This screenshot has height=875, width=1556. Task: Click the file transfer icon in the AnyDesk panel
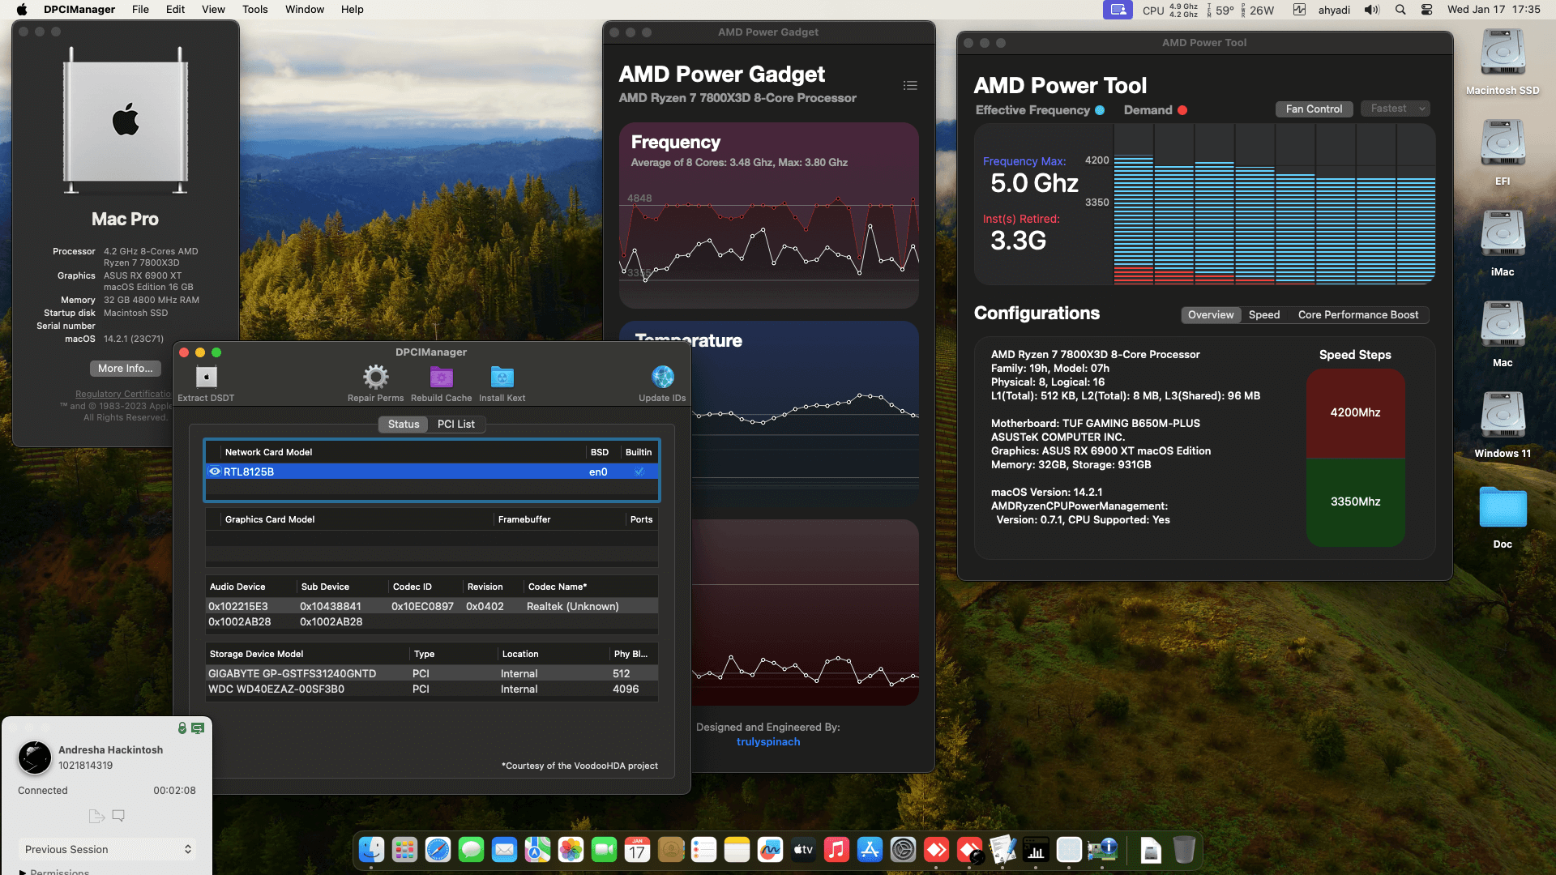pyautogui.click(x=96, y=816)
